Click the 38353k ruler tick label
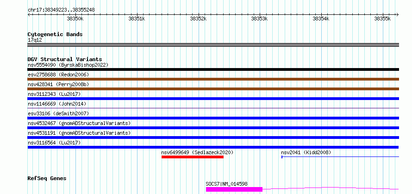The height and width of the screenshot is (194, 412). pyautogui.click(x=260, y=19)
